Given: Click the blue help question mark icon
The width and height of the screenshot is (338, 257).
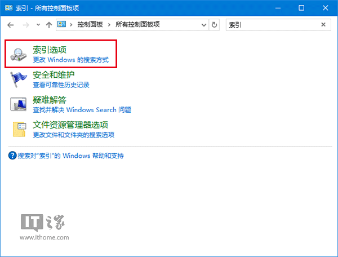Looking at the screenshot, I should pyautogui.click(x=12, y=156).
